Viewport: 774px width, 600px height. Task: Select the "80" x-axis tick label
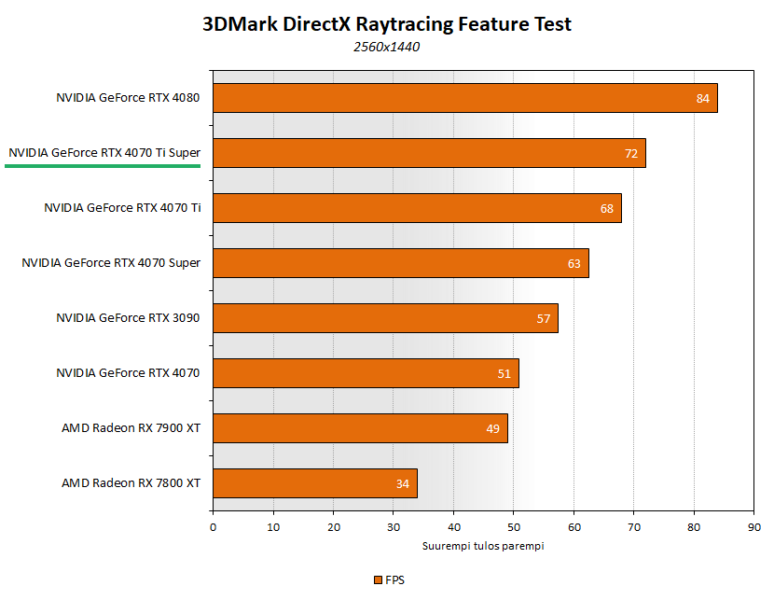(x=694, y=527)
